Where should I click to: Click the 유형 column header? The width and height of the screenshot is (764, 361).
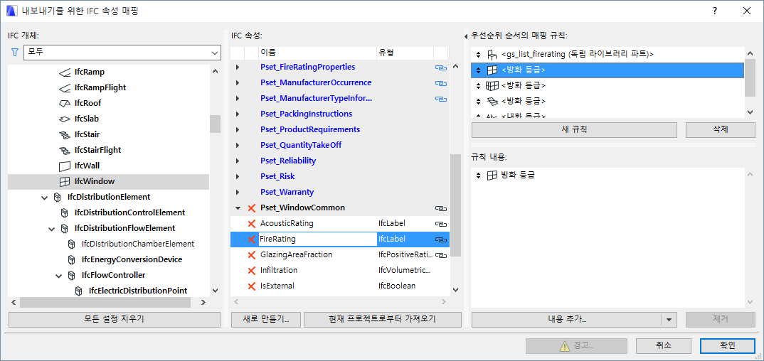tap(405, 53)
